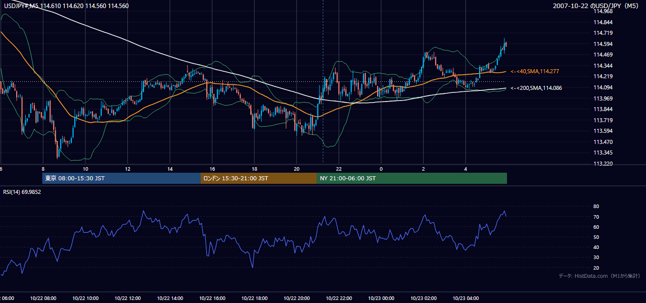Click the 10/22 18:00 bottom time label

254,298
